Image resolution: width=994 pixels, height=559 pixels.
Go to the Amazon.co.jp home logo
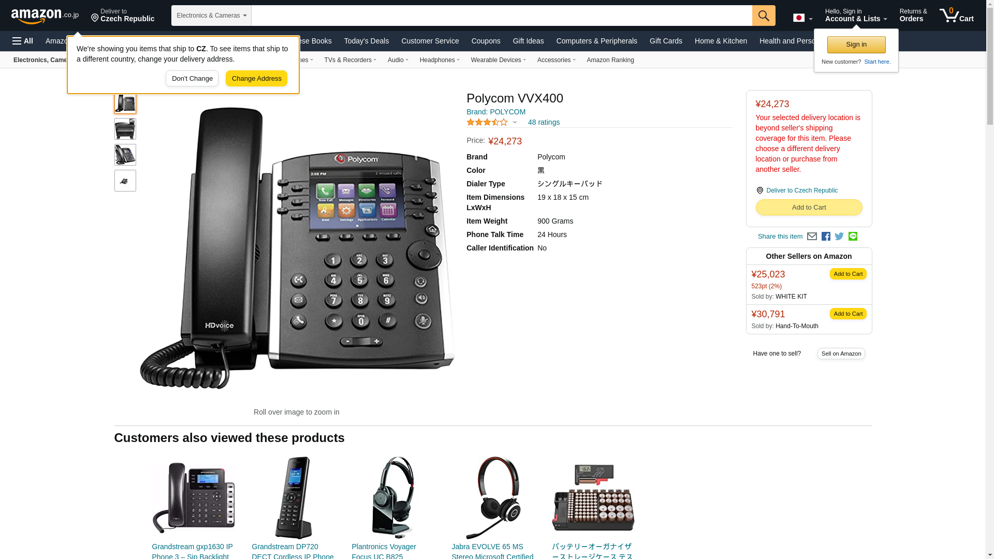pos(45,16)
